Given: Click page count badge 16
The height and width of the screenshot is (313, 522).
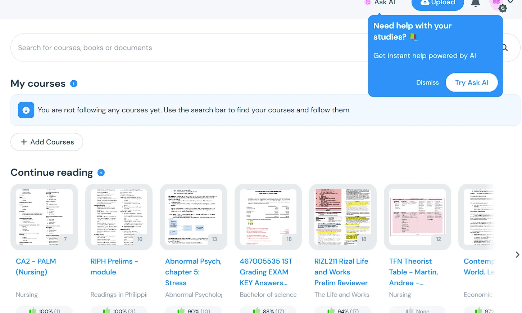Looking at the screenshot, I should pos(140,239).
